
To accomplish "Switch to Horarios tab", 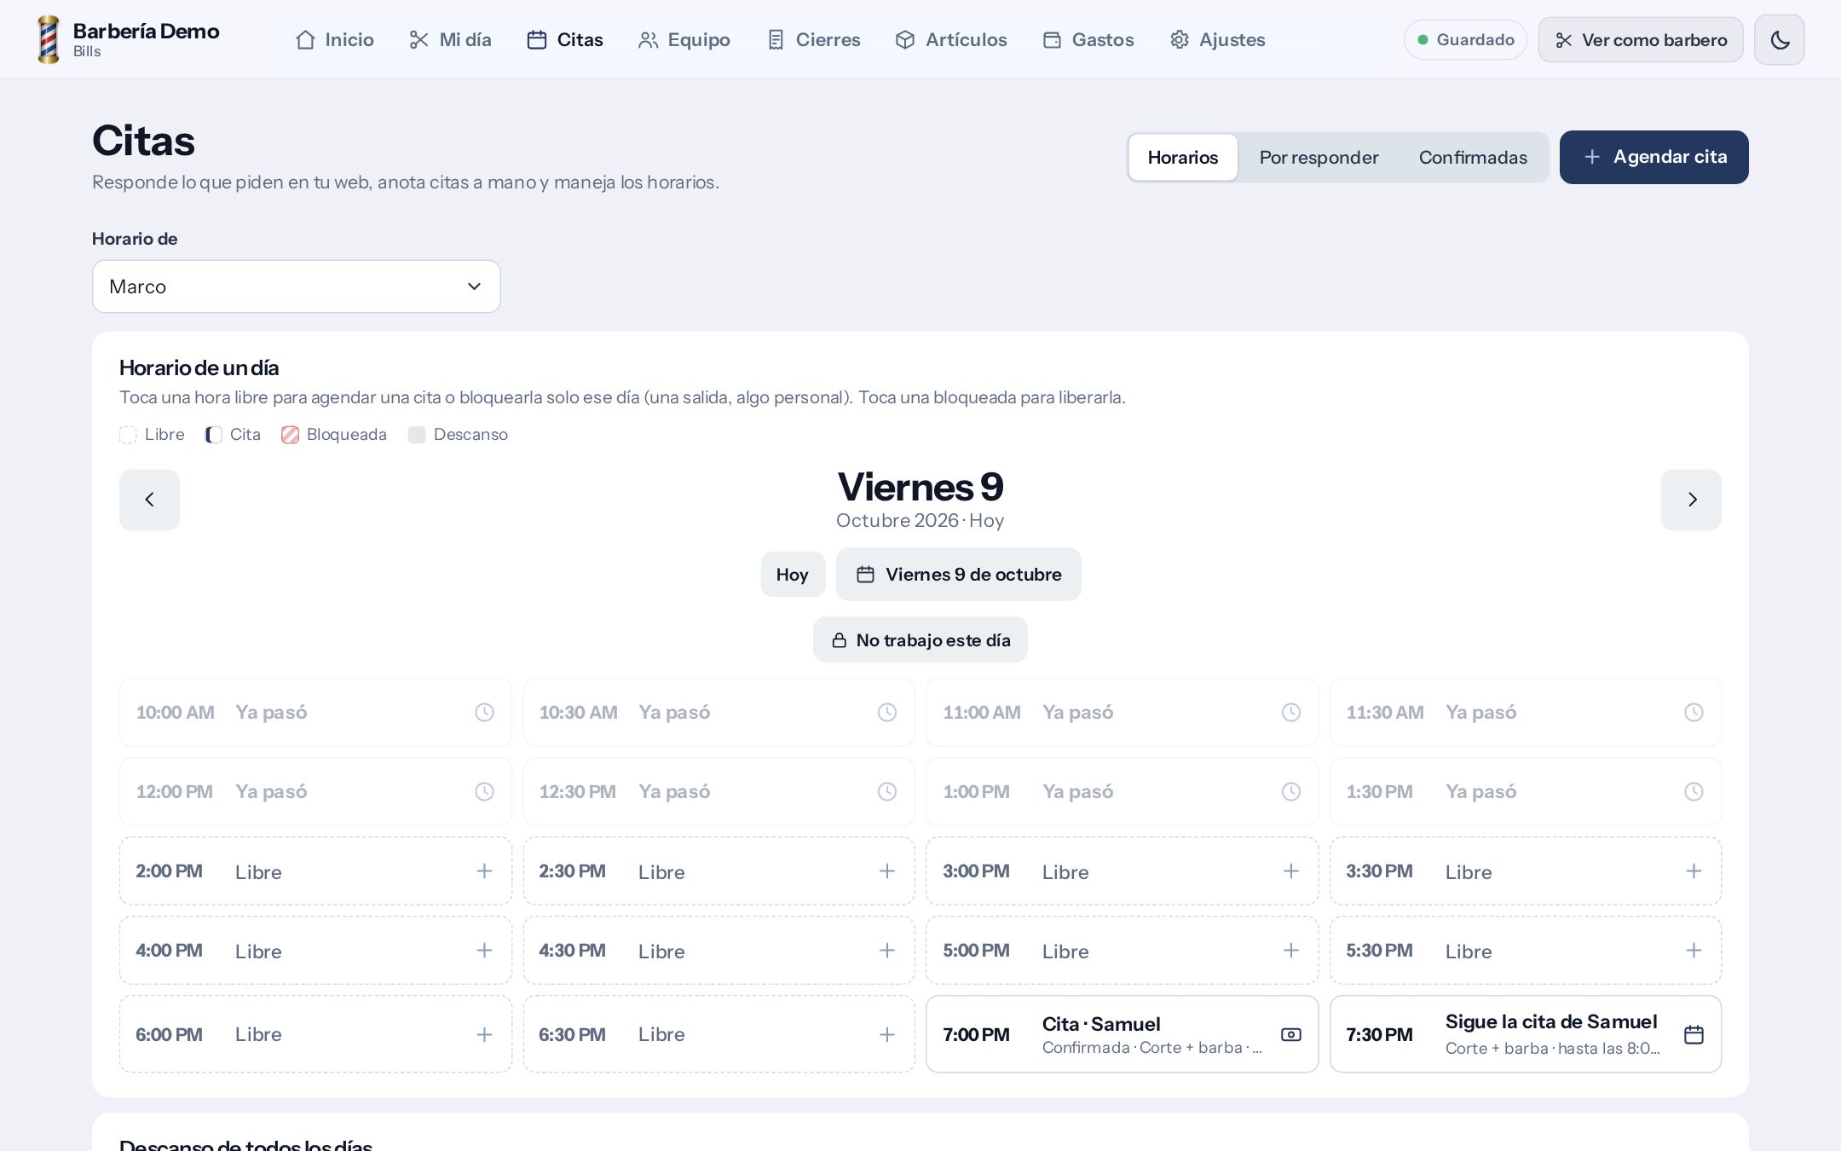I will (x=1182, y=158).
